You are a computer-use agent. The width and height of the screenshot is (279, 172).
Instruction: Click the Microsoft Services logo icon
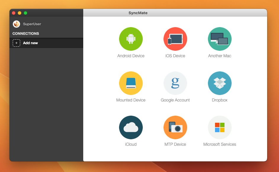(219, 127)
